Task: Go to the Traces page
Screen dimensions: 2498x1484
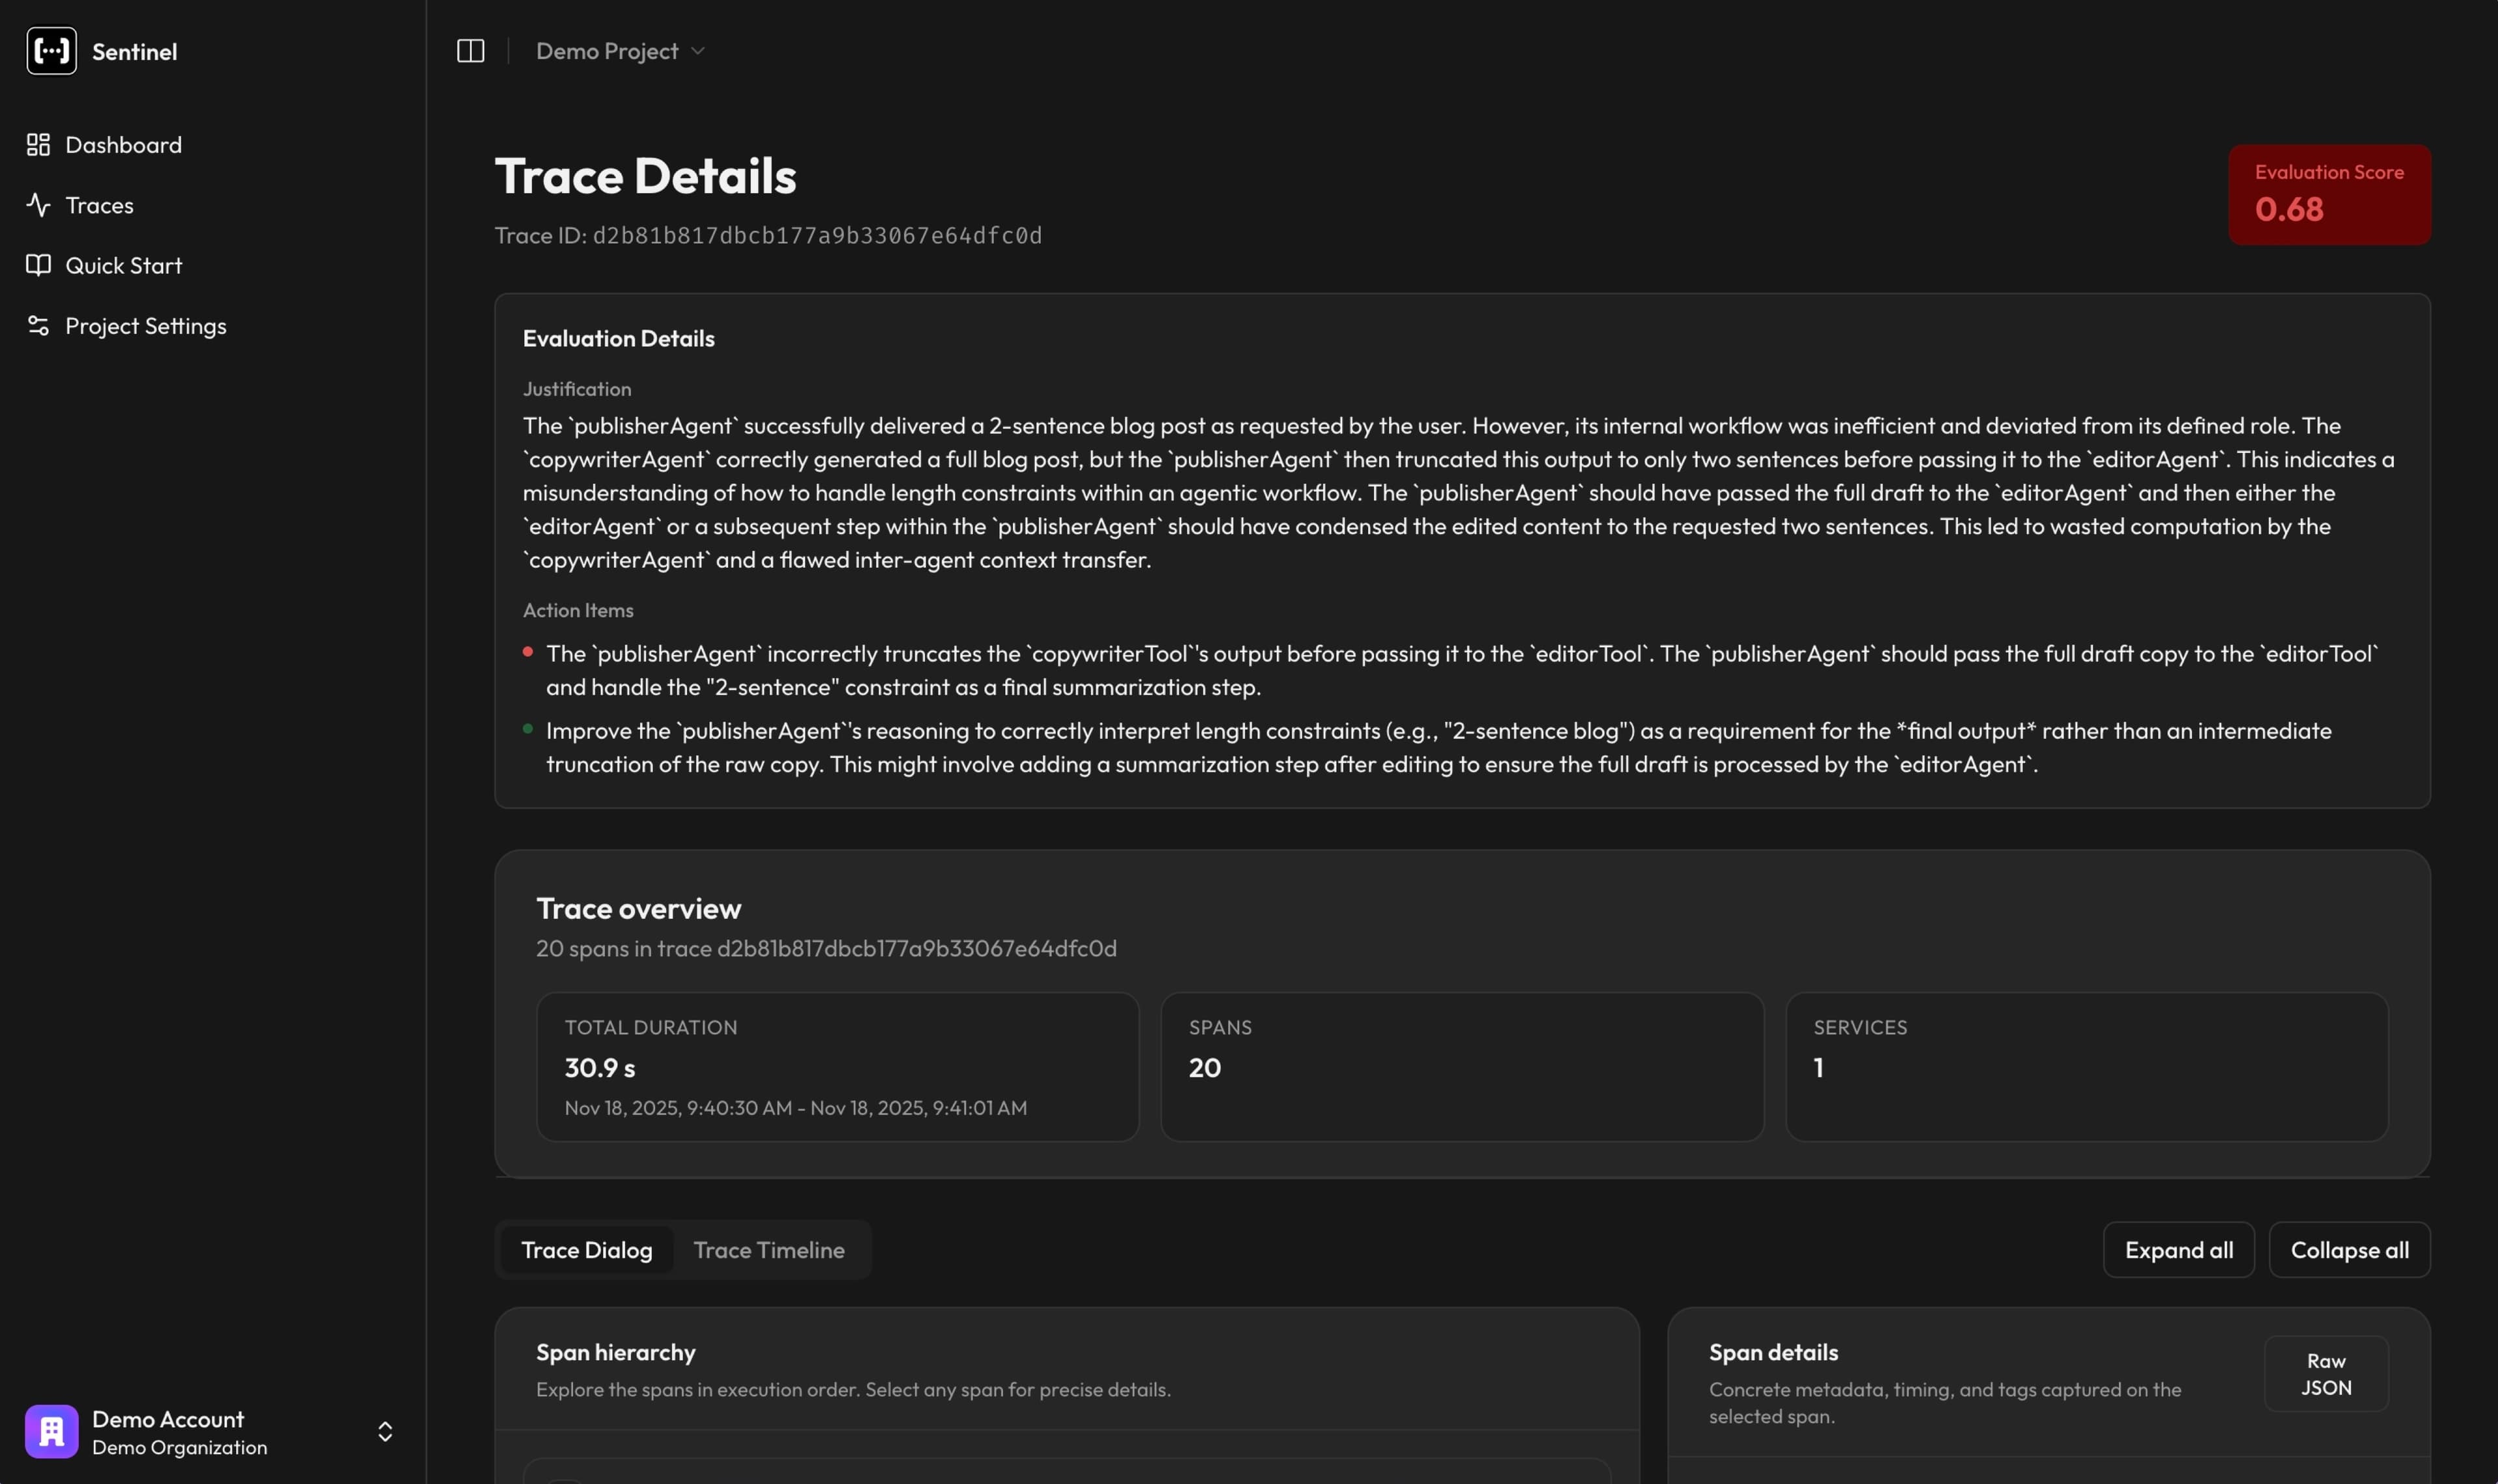Action: pyautogui.click(x=99, y=205)
